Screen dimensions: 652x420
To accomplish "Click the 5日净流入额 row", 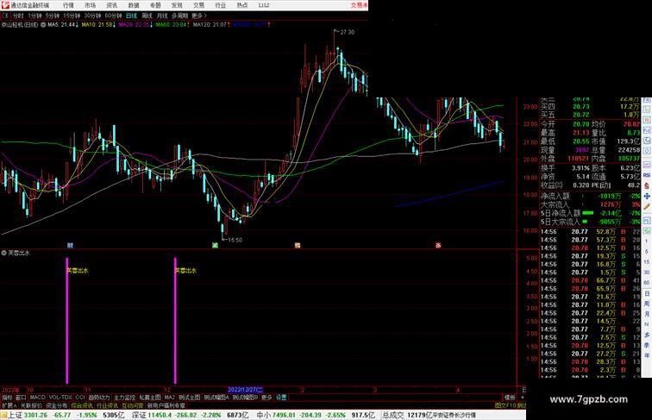I will point(591,213).
